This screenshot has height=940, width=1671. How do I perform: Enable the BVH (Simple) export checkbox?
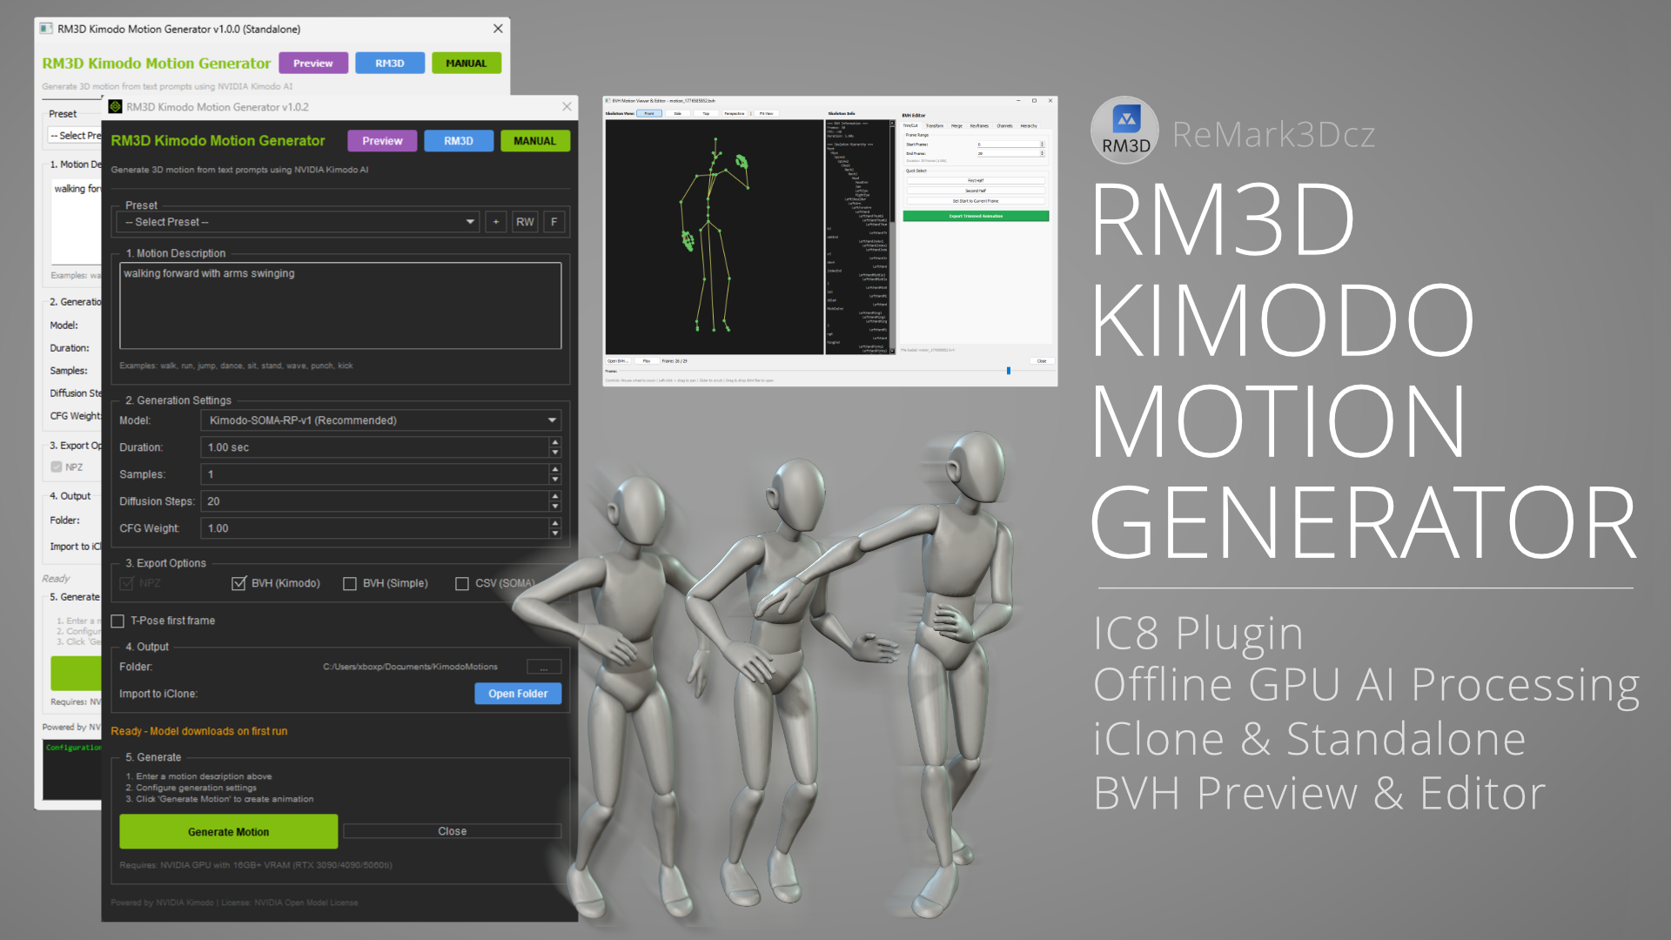click(x=350, y=583)
